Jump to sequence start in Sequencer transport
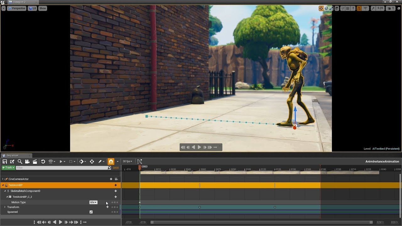 [39, 222]
